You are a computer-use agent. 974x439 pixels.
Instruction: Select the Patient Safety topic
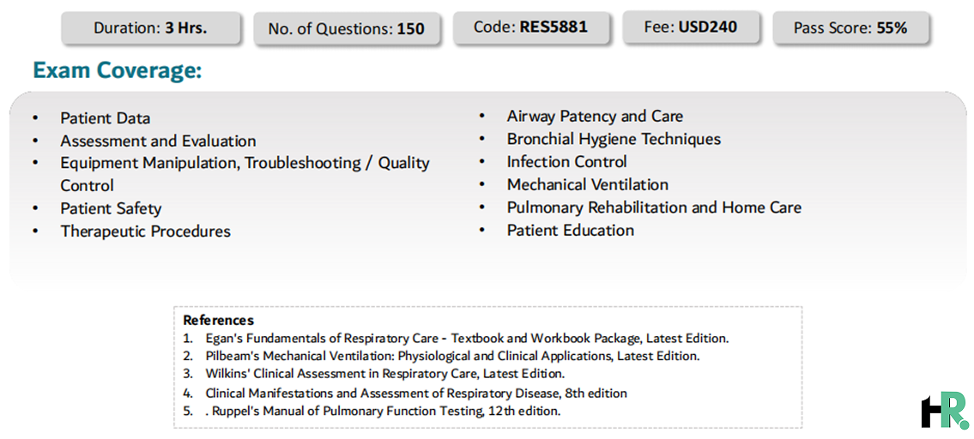[111, 208]
